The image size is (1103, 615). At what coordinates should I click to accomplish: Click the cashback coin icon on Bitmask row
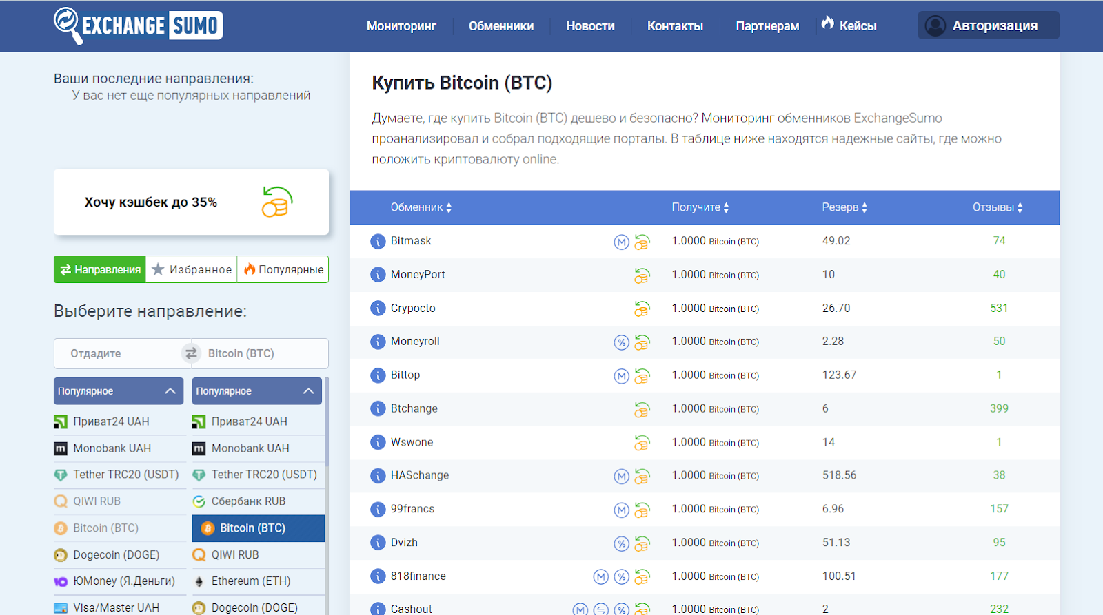[x=642, y=242]
